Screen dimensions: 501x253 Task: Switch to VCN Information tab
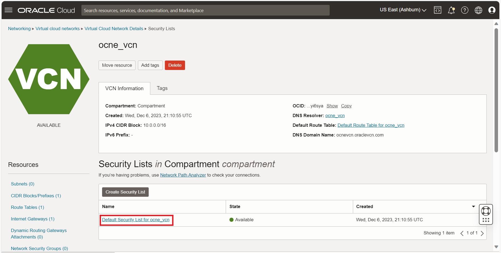[x=124, y=89]
